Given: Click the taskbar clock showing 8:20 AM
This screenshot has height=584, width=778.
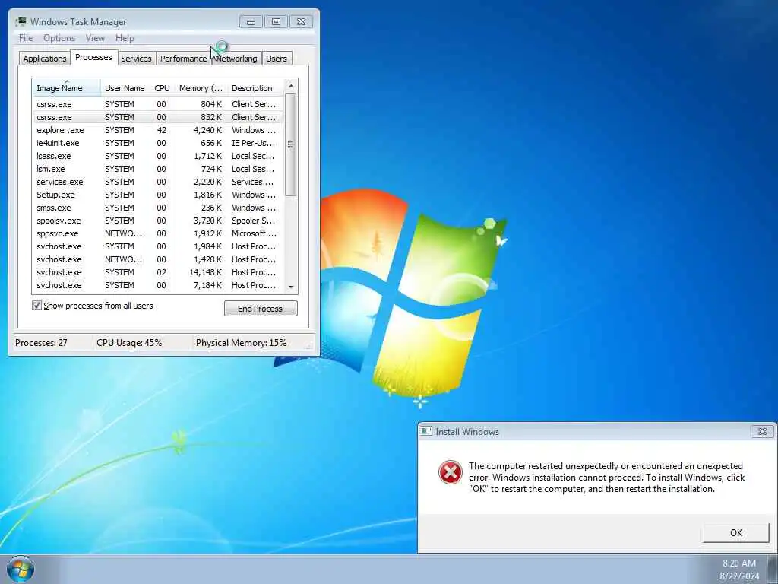Looking at the screenshot, I should tap(739, 569).
